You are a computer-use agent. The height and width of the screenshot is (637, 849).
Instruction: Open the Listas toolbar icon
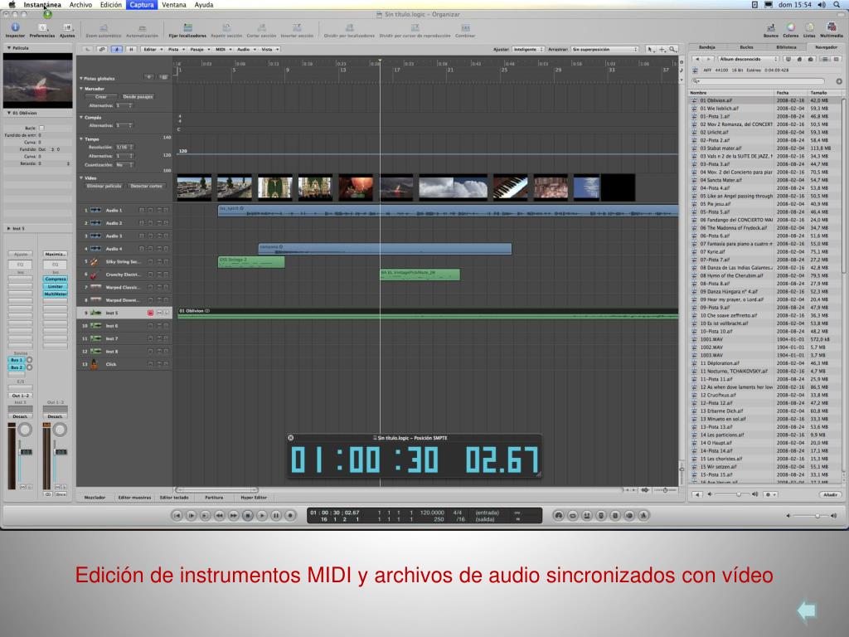(x=809, y=29)
